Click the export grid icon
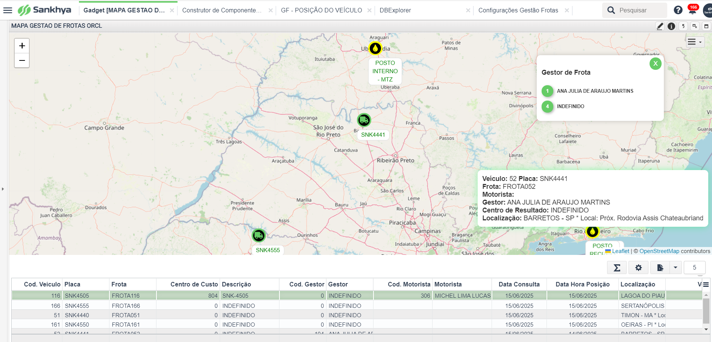This screenshot has width=712, height=342. (660, 268)
